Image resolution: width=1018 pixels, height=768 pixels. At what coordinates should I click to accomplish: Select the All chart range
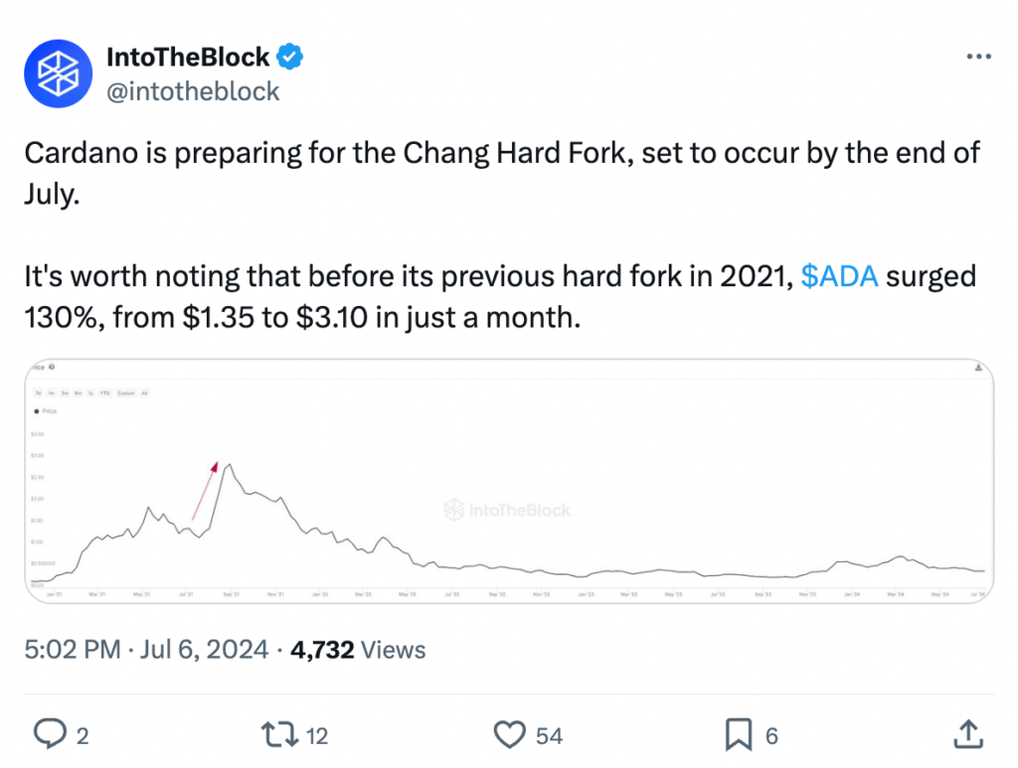[145, 393]
